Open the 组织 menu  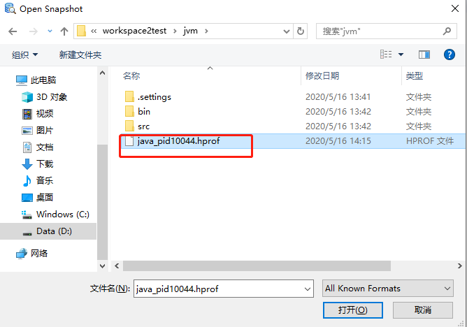pyautogui.click(x=24, y=54)
